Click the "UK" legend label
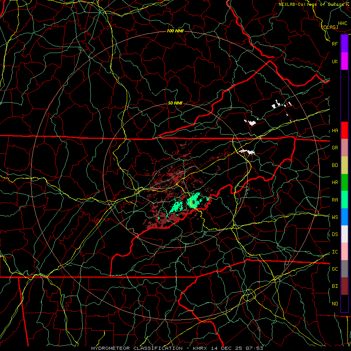 335,61
